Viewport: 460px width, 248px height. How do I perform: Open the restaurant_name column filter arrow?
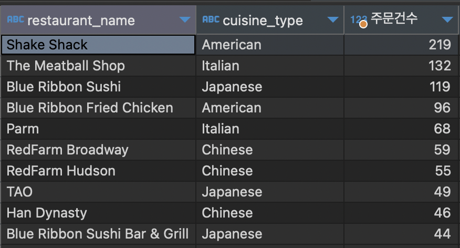[185, 19]
